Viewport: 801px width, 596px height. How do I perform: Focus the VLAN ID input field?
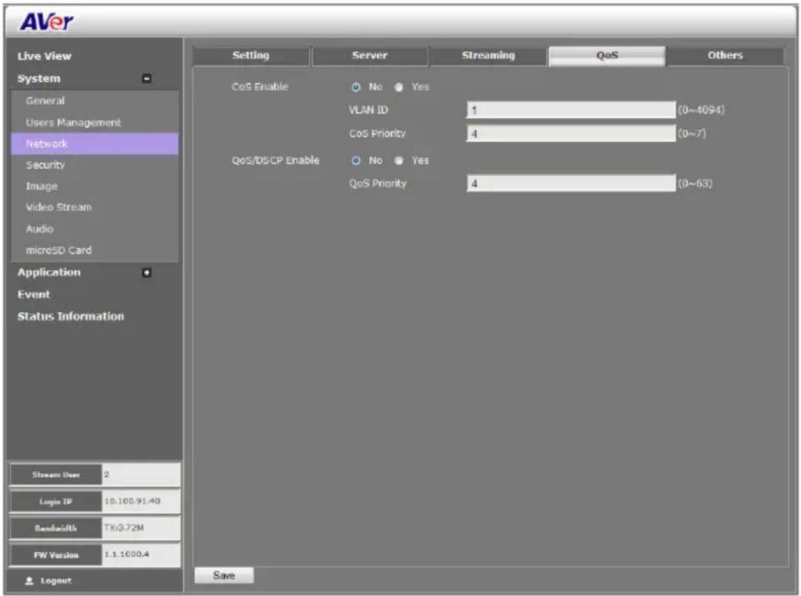pyautogui.click(x=571, y=110)
